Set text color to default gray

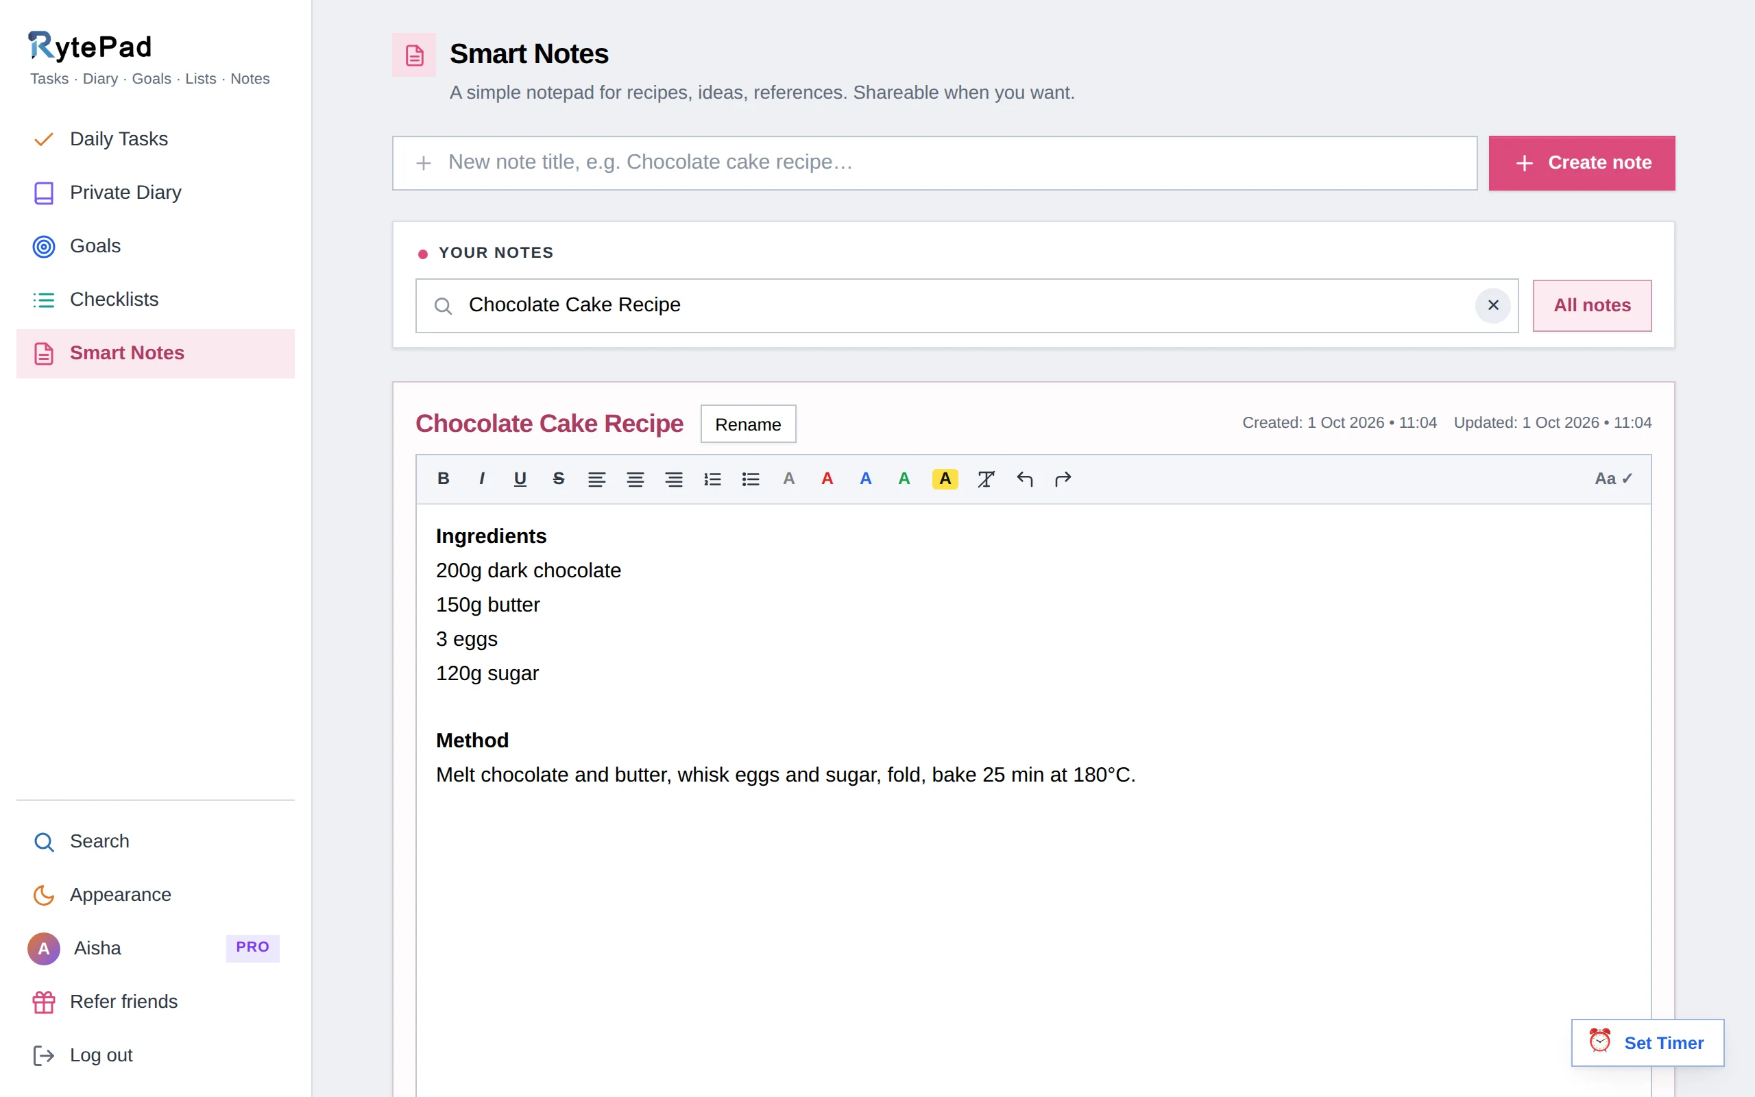789,479
